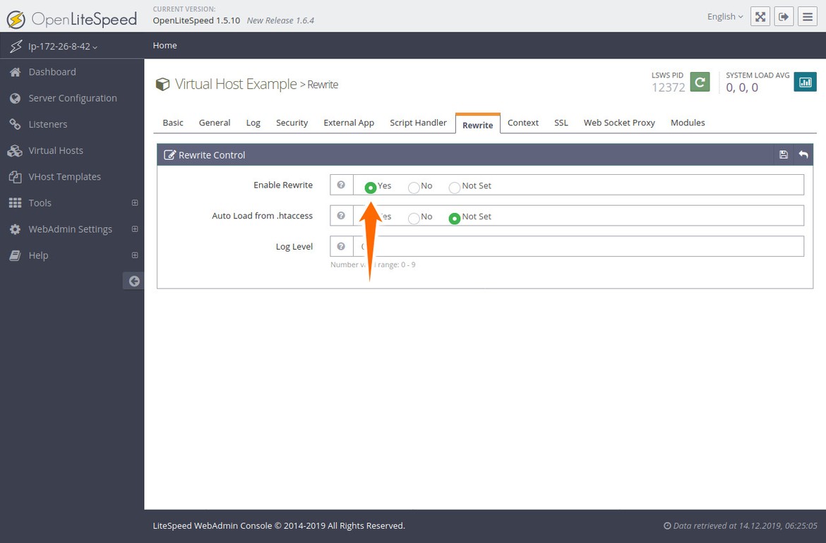This screenshot has width=826, height=543.
Task: Select No for Auto Load from .htaccess
Action: [414, 218]
